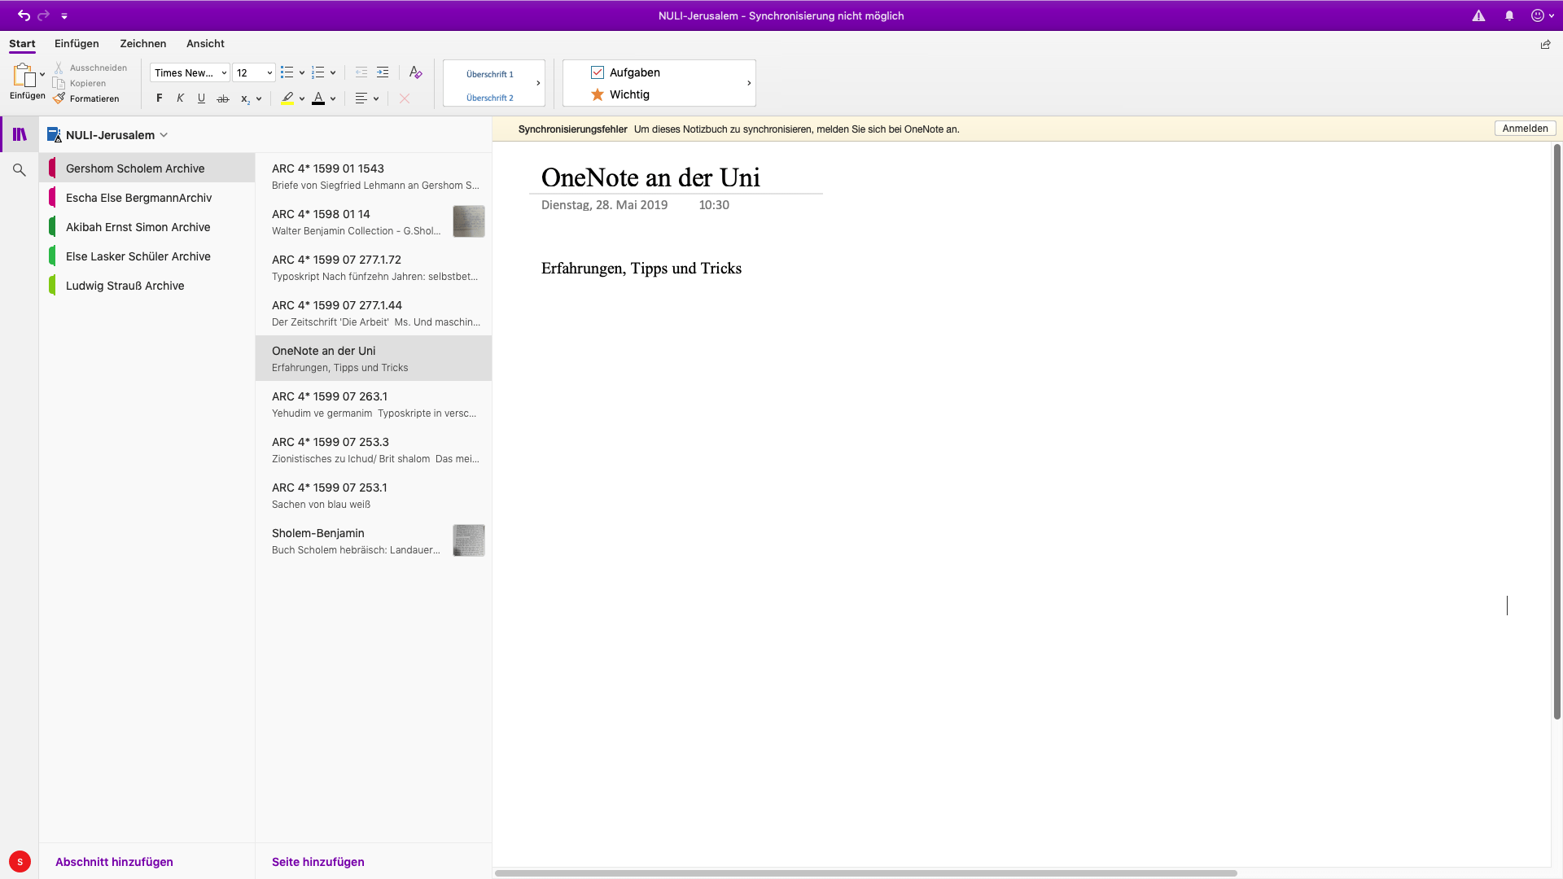
Task: Toggle the Wichtig star tag
Action: 598,94
